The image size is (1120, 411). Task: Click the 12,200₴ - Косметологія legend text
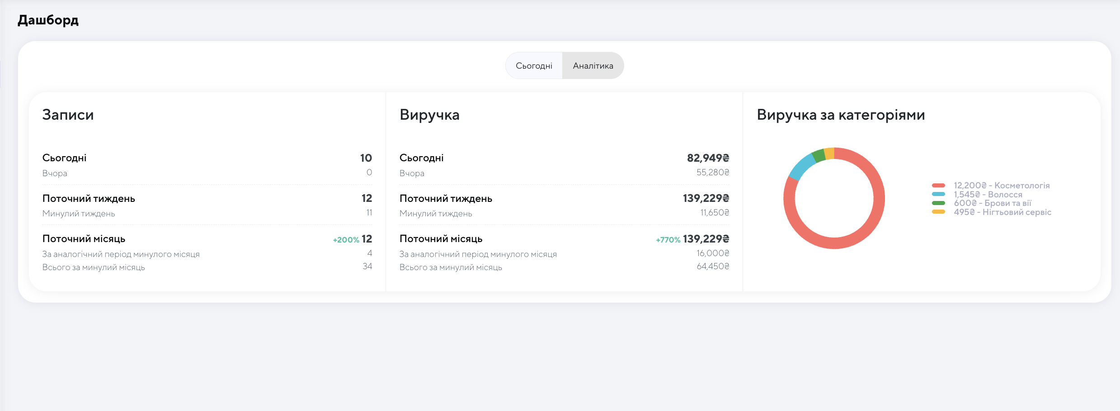pyautogui.click(x=1002, y=186)
